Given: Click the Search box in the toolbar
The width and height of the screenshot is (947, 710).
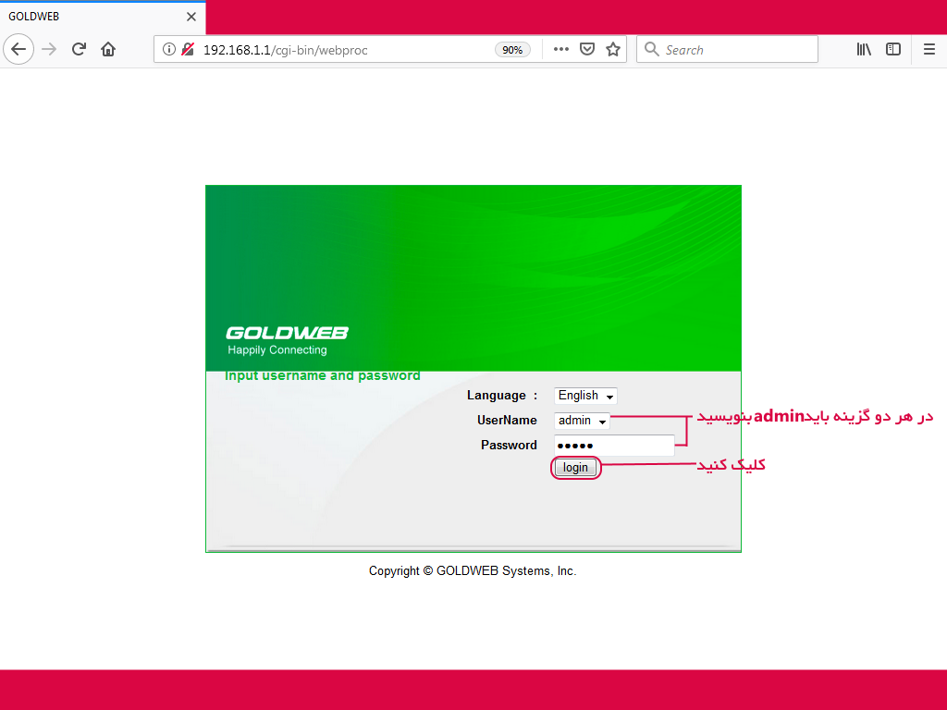Looking at the screenshot, I should pyautogui.click(x=735, y=50).
